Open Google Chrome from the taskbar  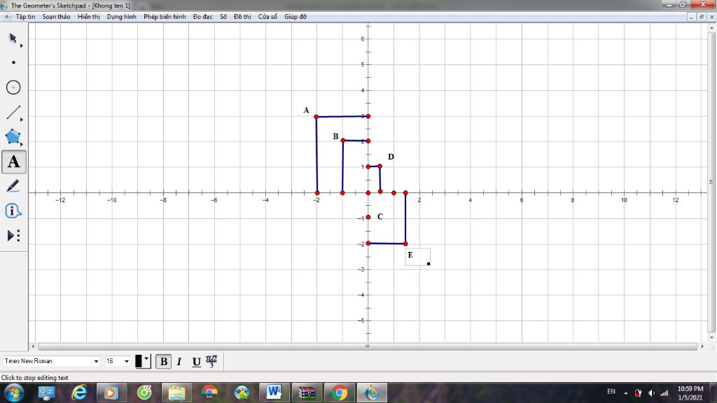pyautogui.click(x=340, y=393)
